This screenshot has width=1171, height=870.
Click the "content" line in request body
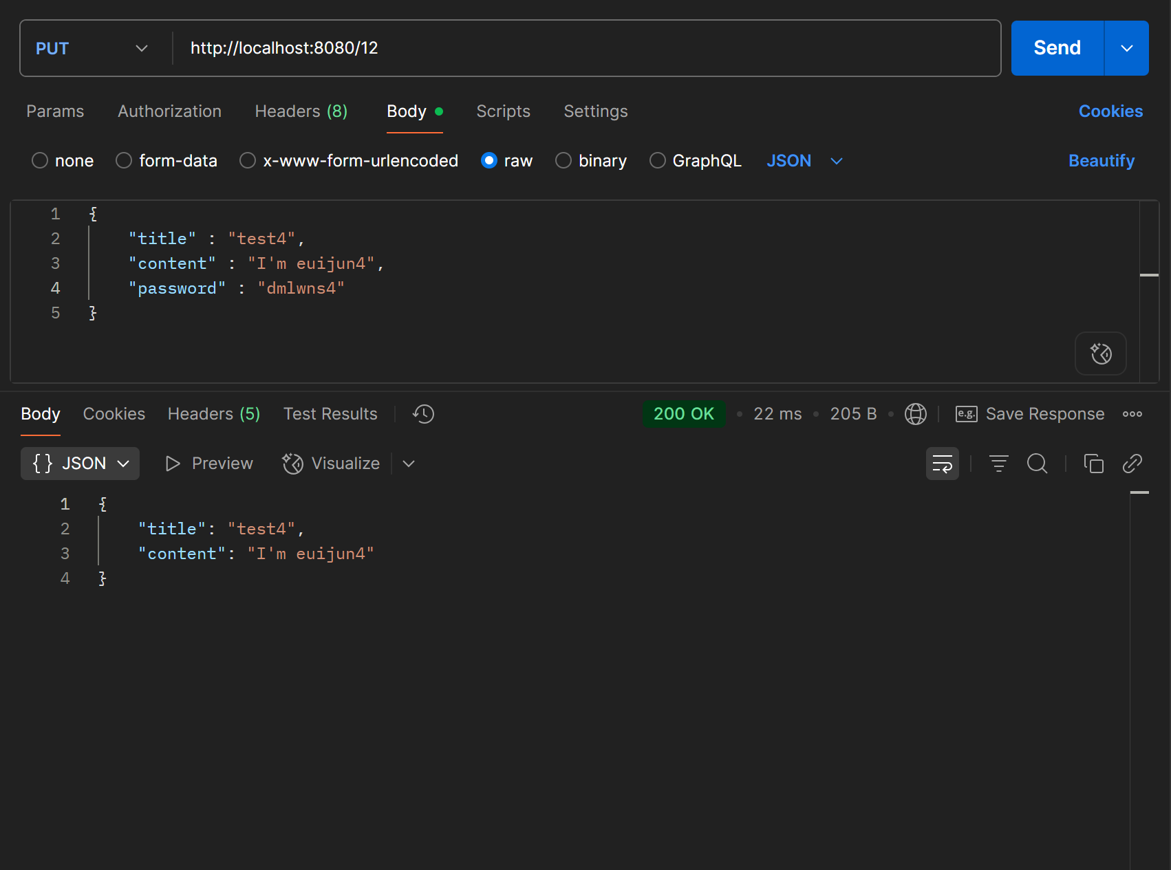click(256, 263)
